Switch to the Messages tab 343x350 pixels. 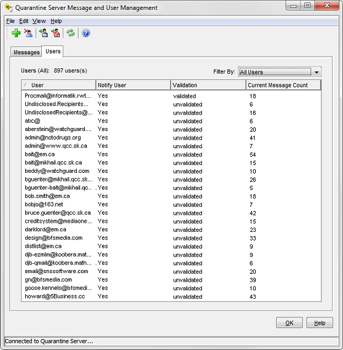click(26, 52)
